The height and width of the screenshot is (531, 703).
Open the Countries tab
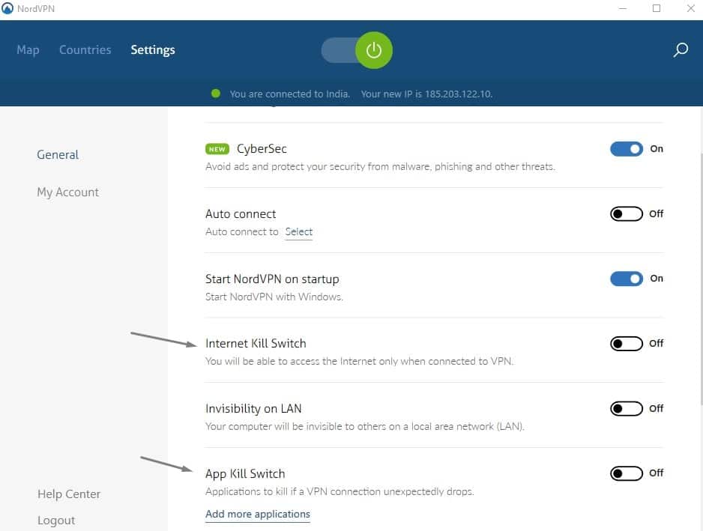85,49
